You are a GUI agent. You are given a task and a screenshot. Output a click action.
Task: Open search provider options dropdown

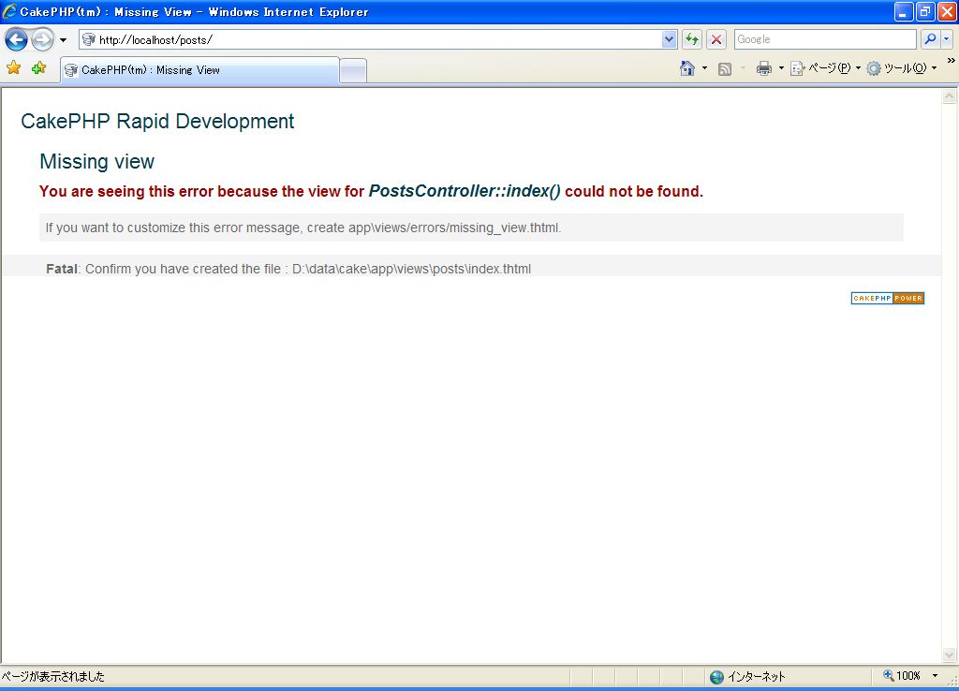pos(947,39)
